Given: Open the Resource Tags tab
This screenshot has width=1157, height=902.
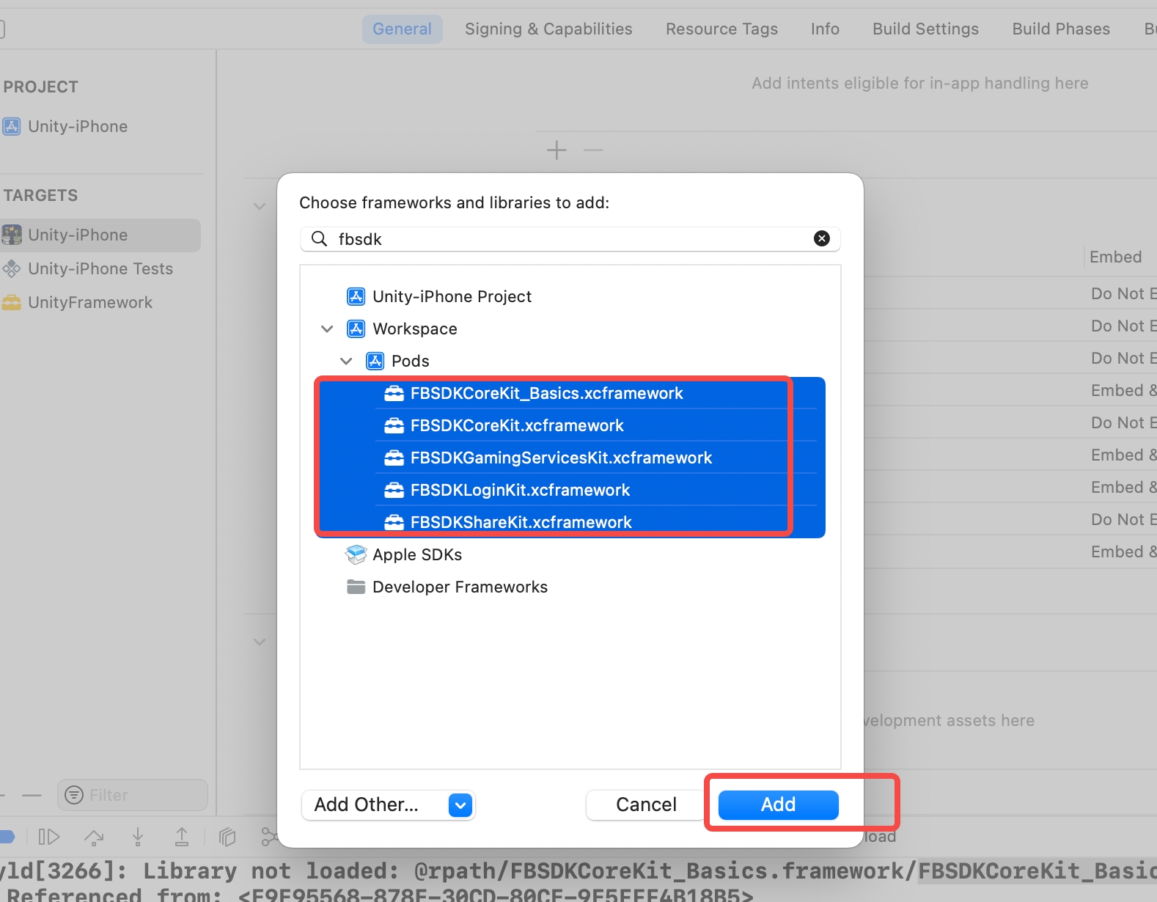Looking at the screenshot, I should click(721, 29).
